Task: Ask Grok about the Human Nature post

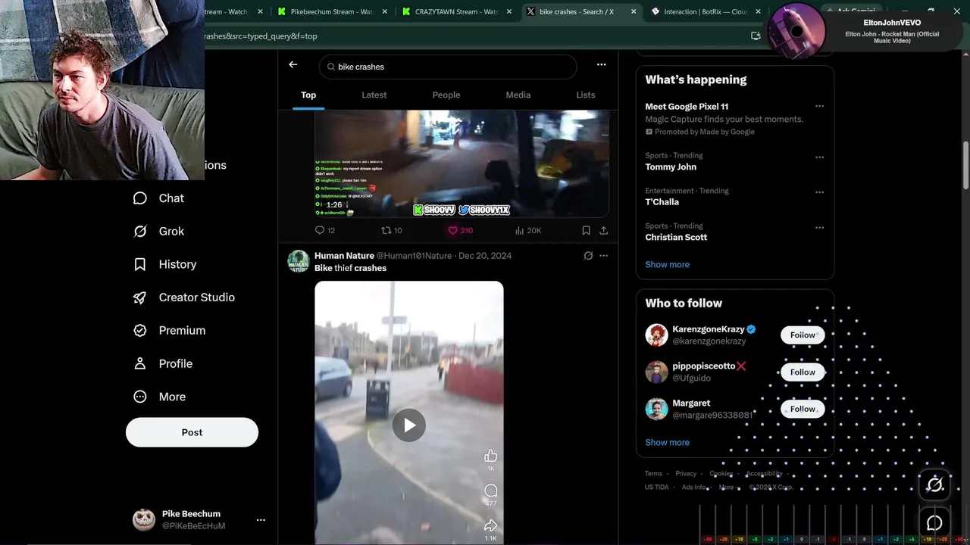Action: point(588,256)
